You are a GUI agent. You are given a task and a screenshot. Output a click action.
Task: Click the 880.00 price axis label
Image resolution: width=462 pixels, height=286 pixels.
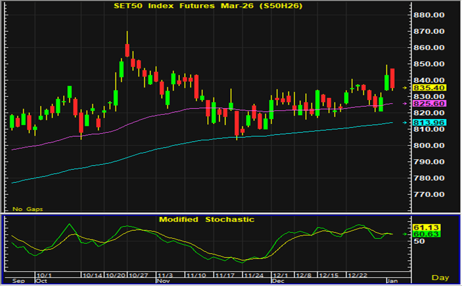click(431, 15)
